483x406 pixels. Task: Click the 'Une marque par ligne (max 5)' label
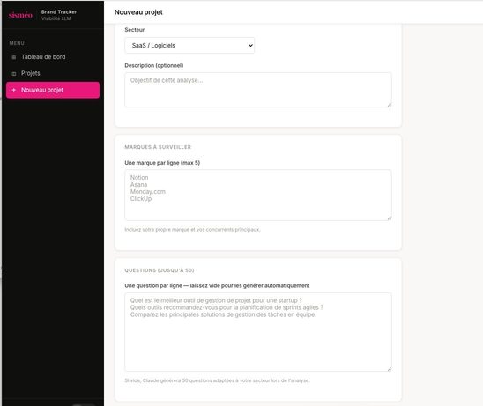(x=162, y=163)
